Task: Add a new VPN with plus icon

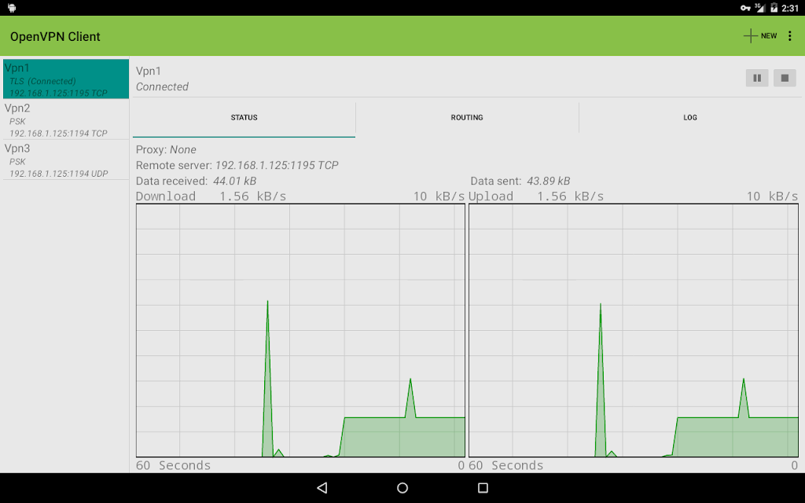Action: [x=760, y=36]
